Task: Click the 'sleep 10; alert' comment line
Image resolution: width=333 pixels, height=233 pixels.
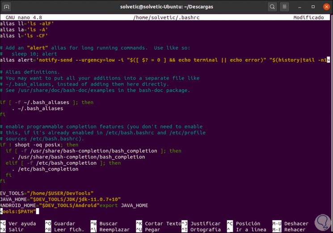Action: click(29, 54)
